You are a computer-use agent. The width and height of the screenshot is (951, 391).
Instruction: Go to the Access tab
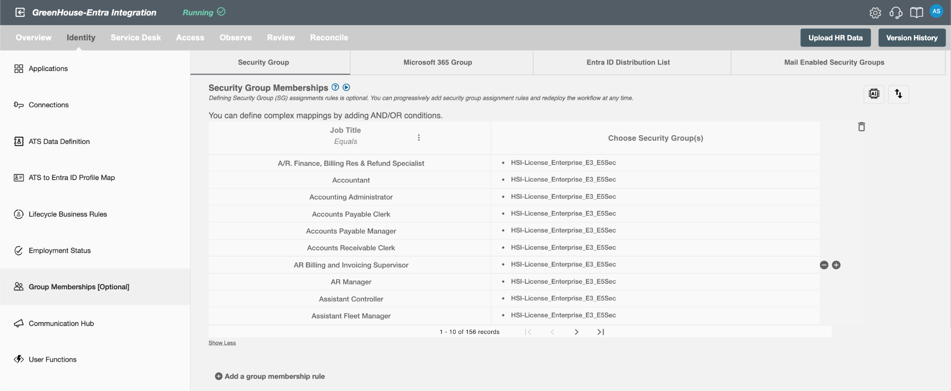190,38
